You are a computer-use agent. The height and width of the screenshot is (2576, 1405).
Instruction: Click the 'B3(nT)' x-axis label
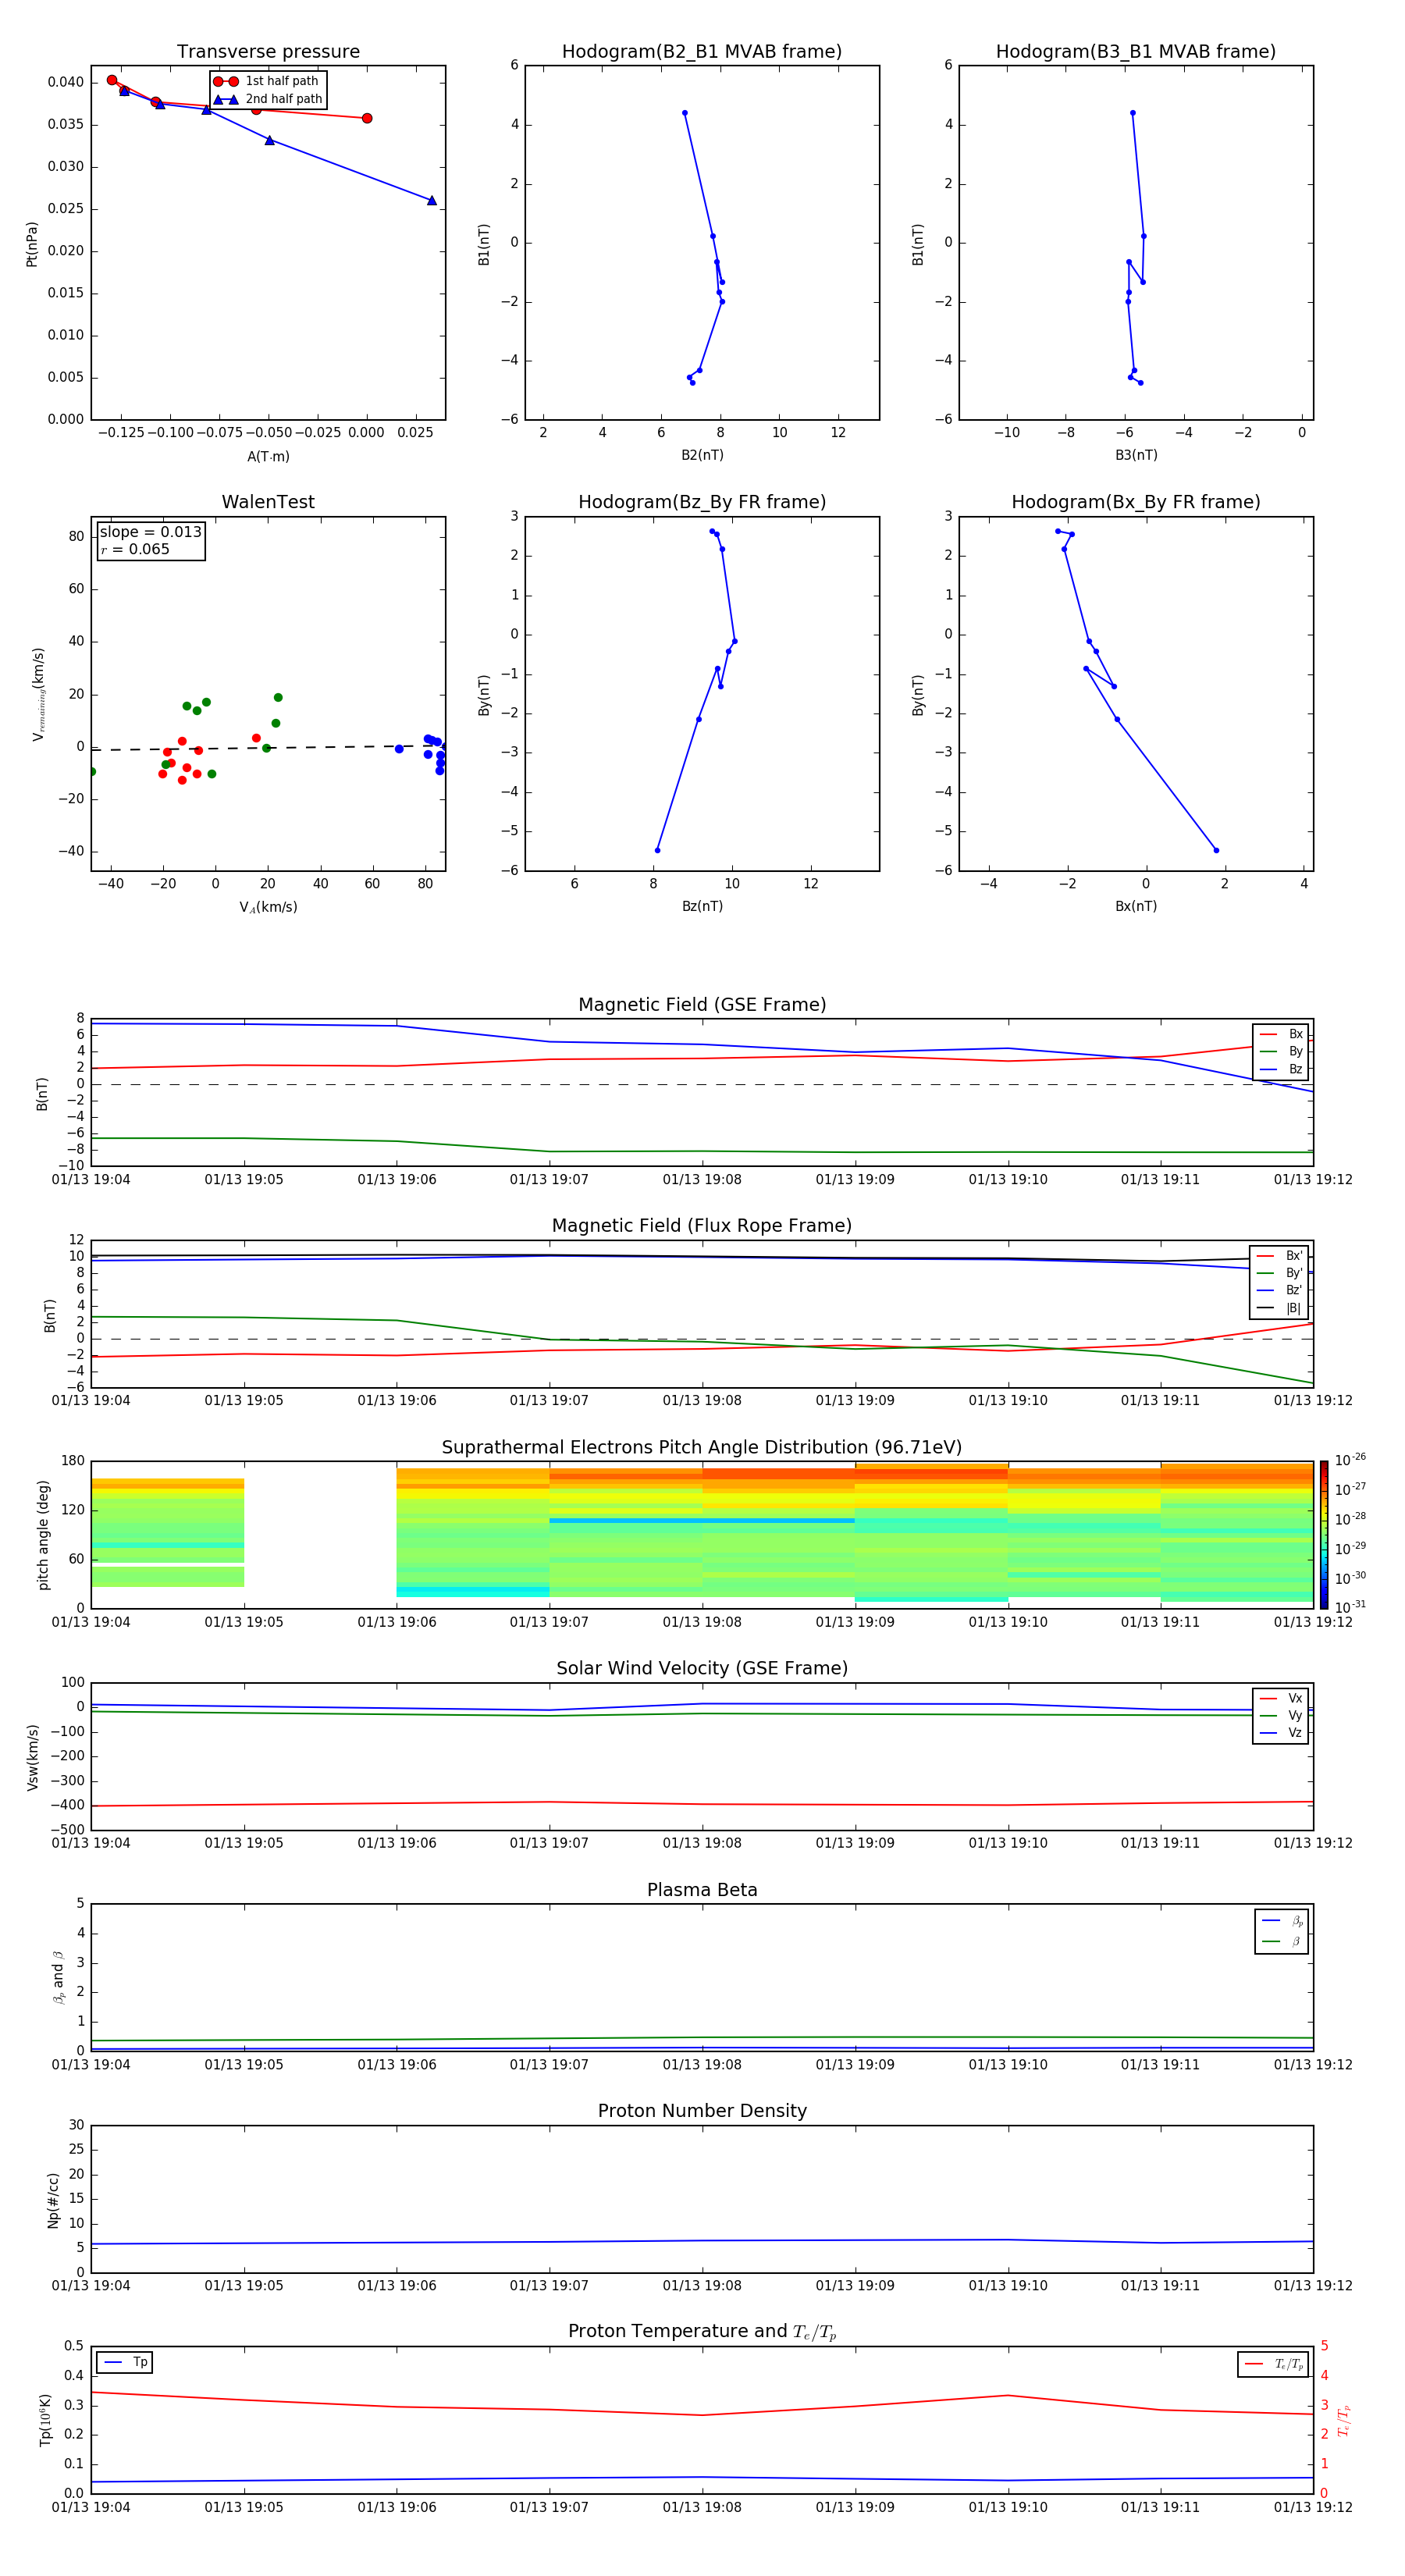click(x=1136, y=455)
